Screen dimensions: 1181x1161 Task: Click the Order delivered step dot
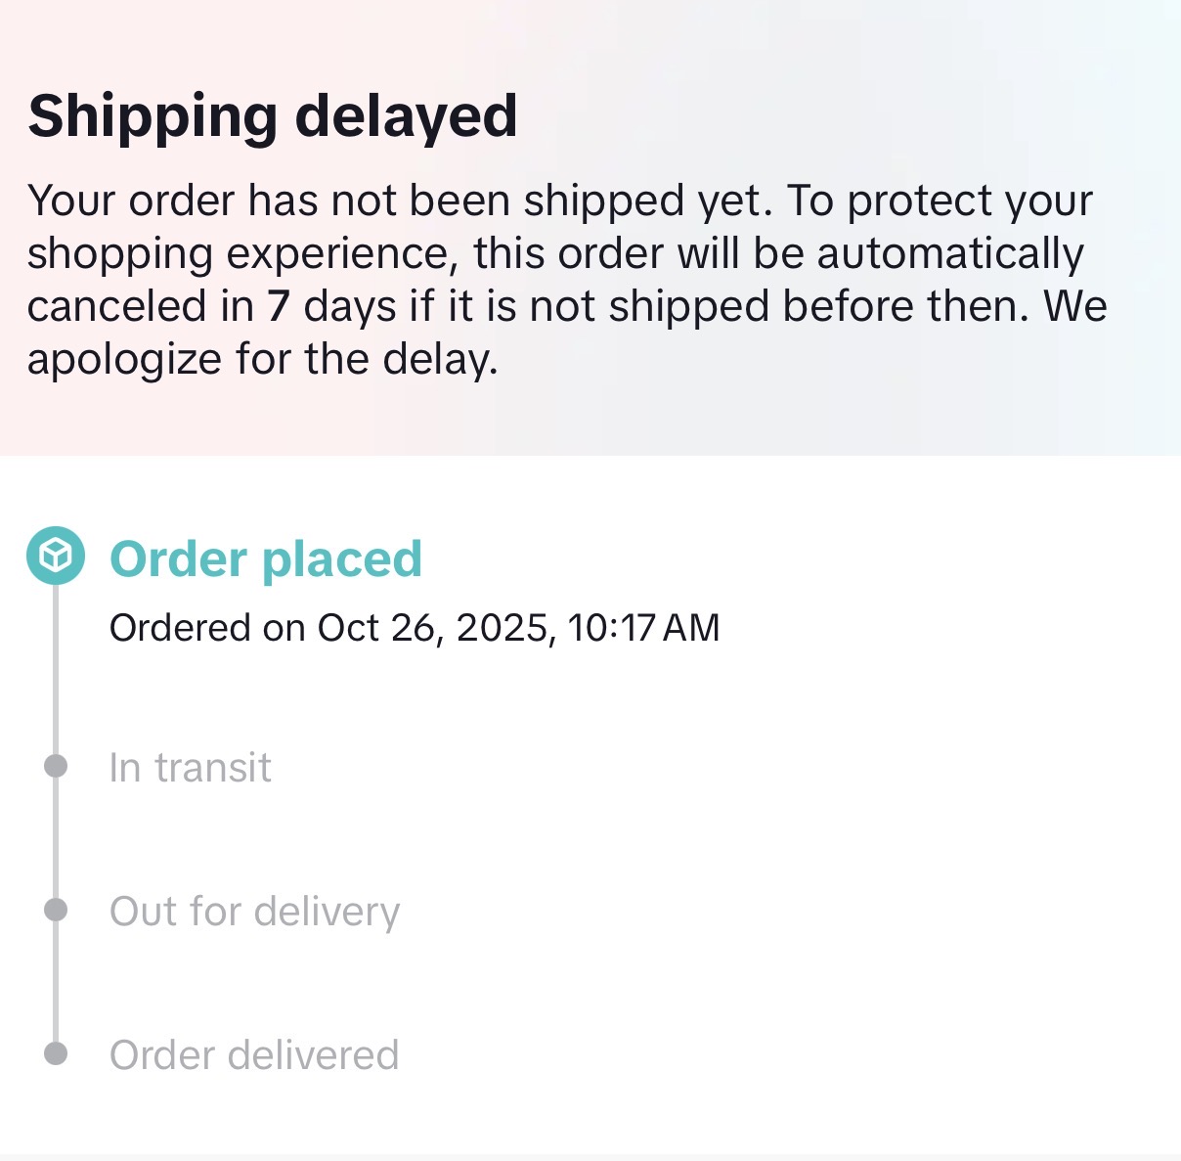pyautogui.click(x=56, y=1053)
